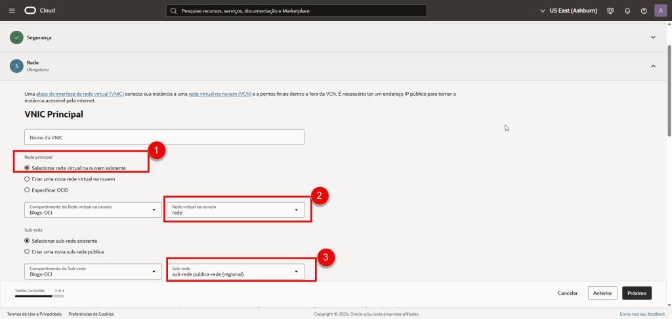Click 'Envie-nos seu feedback' link
The width and height of the screenshot is (672, 319).
click(x=642, y=314)
